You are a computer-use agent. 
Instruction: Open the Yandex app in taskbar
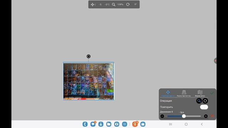135,124
